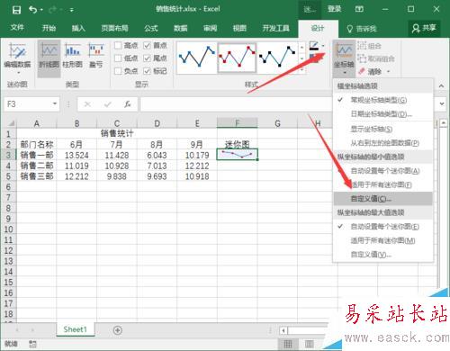Viewport: 450px width, 351px height.
Task: Click the 编辑数据 sparkline button
Action: [17, 58]
